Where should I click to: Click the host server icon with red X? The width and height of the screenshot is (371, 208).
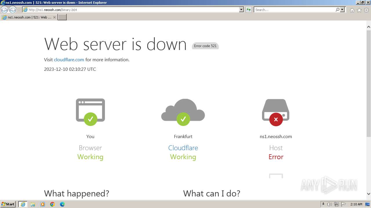[276, 112]
